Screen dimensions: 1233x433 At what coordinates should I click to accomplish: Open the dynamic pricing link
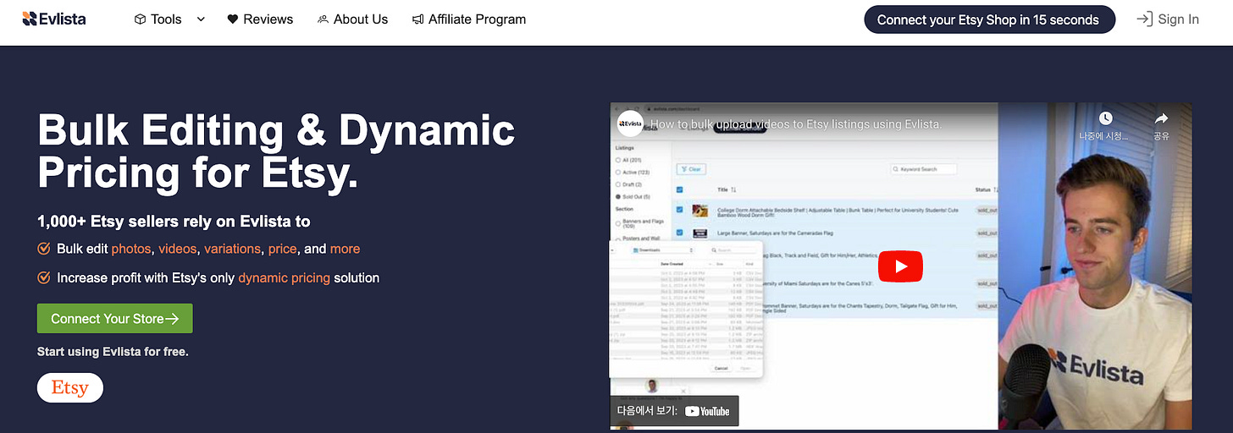[285, 277]
